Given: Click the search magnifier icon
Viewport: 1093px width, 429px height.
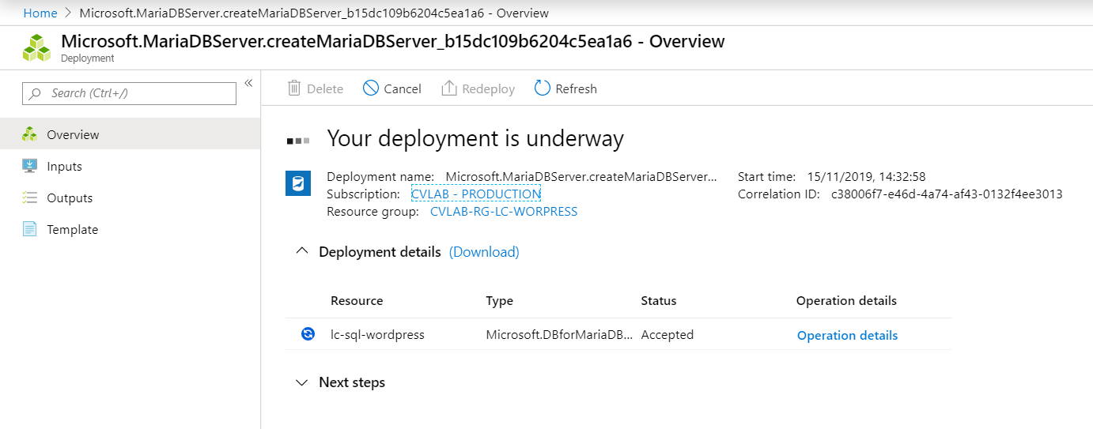Looking at the screenshot, I should point(36,93).
